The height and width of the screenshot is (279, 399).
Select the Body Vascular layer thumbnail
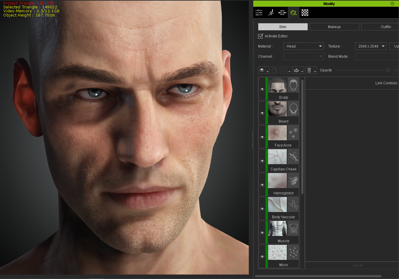pos(277,205)
